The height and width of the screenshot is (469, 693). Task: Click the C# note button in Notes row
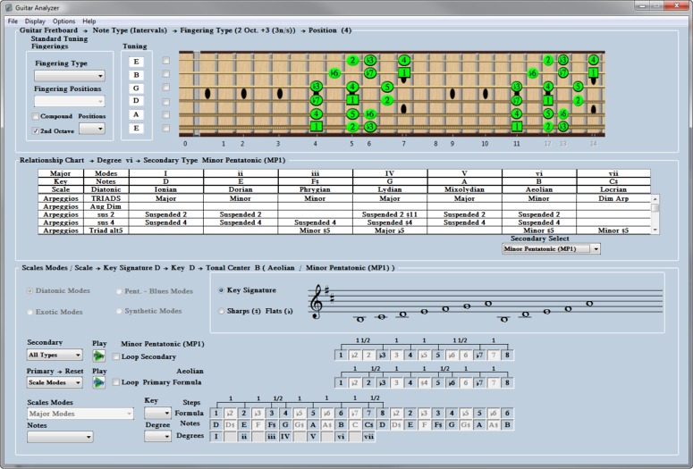click(x=368, y=425)
